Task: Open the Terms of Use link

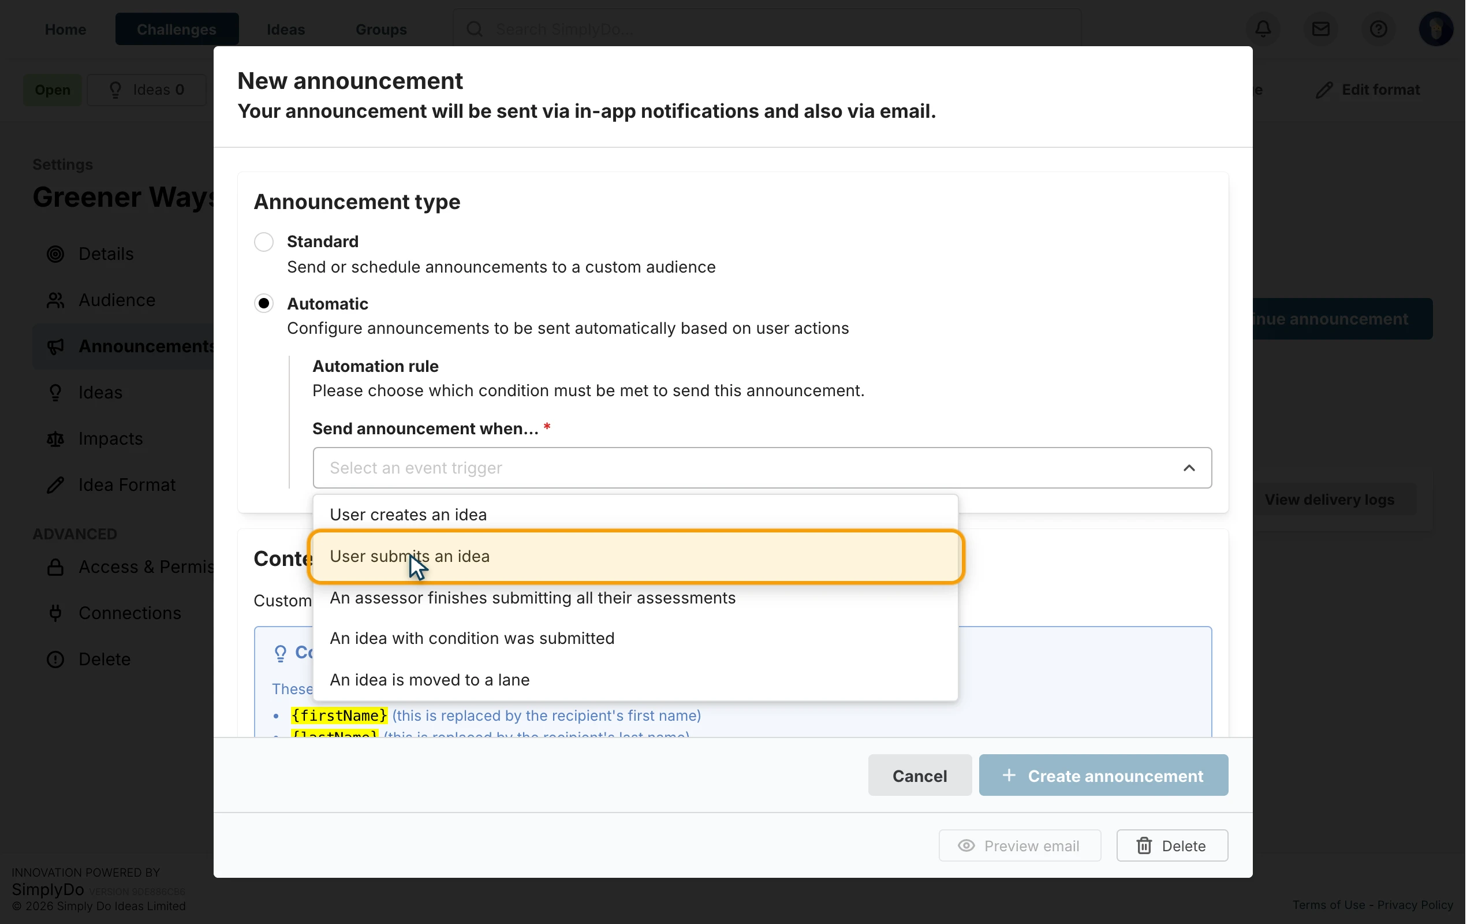Action: (x=1328, y=905)
